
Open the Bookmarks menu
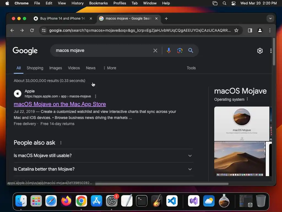tap(98, 3)
